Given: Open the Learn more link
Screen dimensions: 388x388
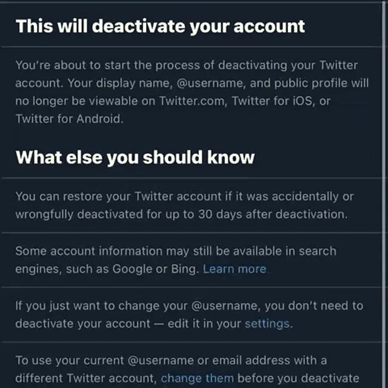Looking at the screenshot, I should [x=235, y=269].
